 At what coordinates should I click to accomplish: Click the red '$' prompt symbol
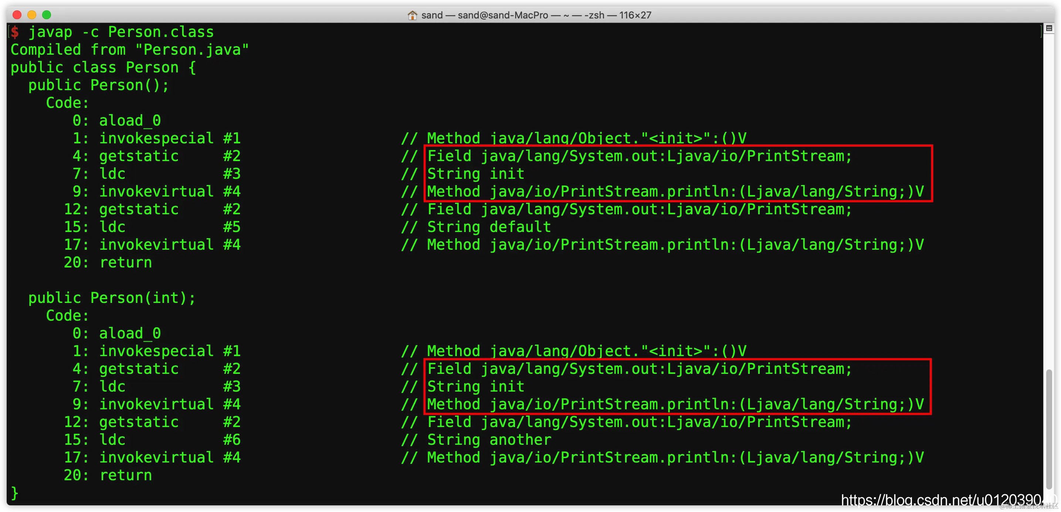15,32
